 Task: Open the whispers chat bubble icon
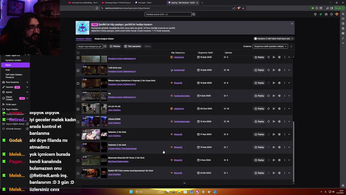(x=331, y=14)
